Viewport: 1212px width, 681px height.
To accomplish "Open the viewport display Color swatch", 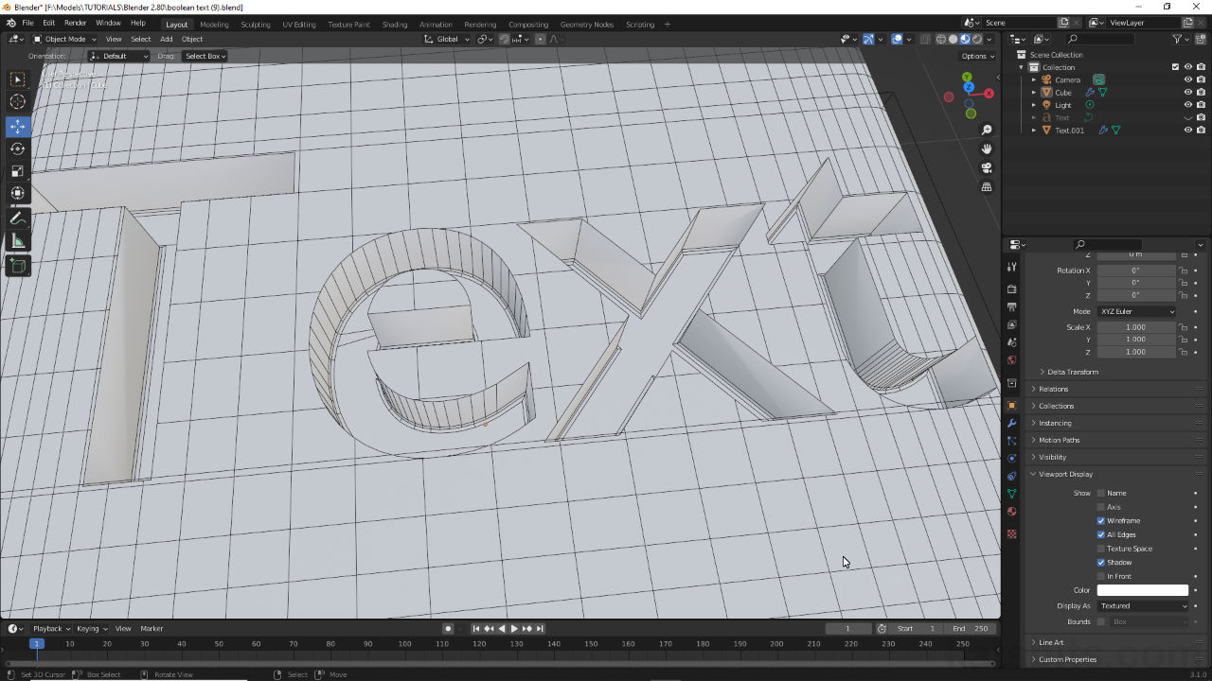I will pyautogui.click(x=1142, y=589).
